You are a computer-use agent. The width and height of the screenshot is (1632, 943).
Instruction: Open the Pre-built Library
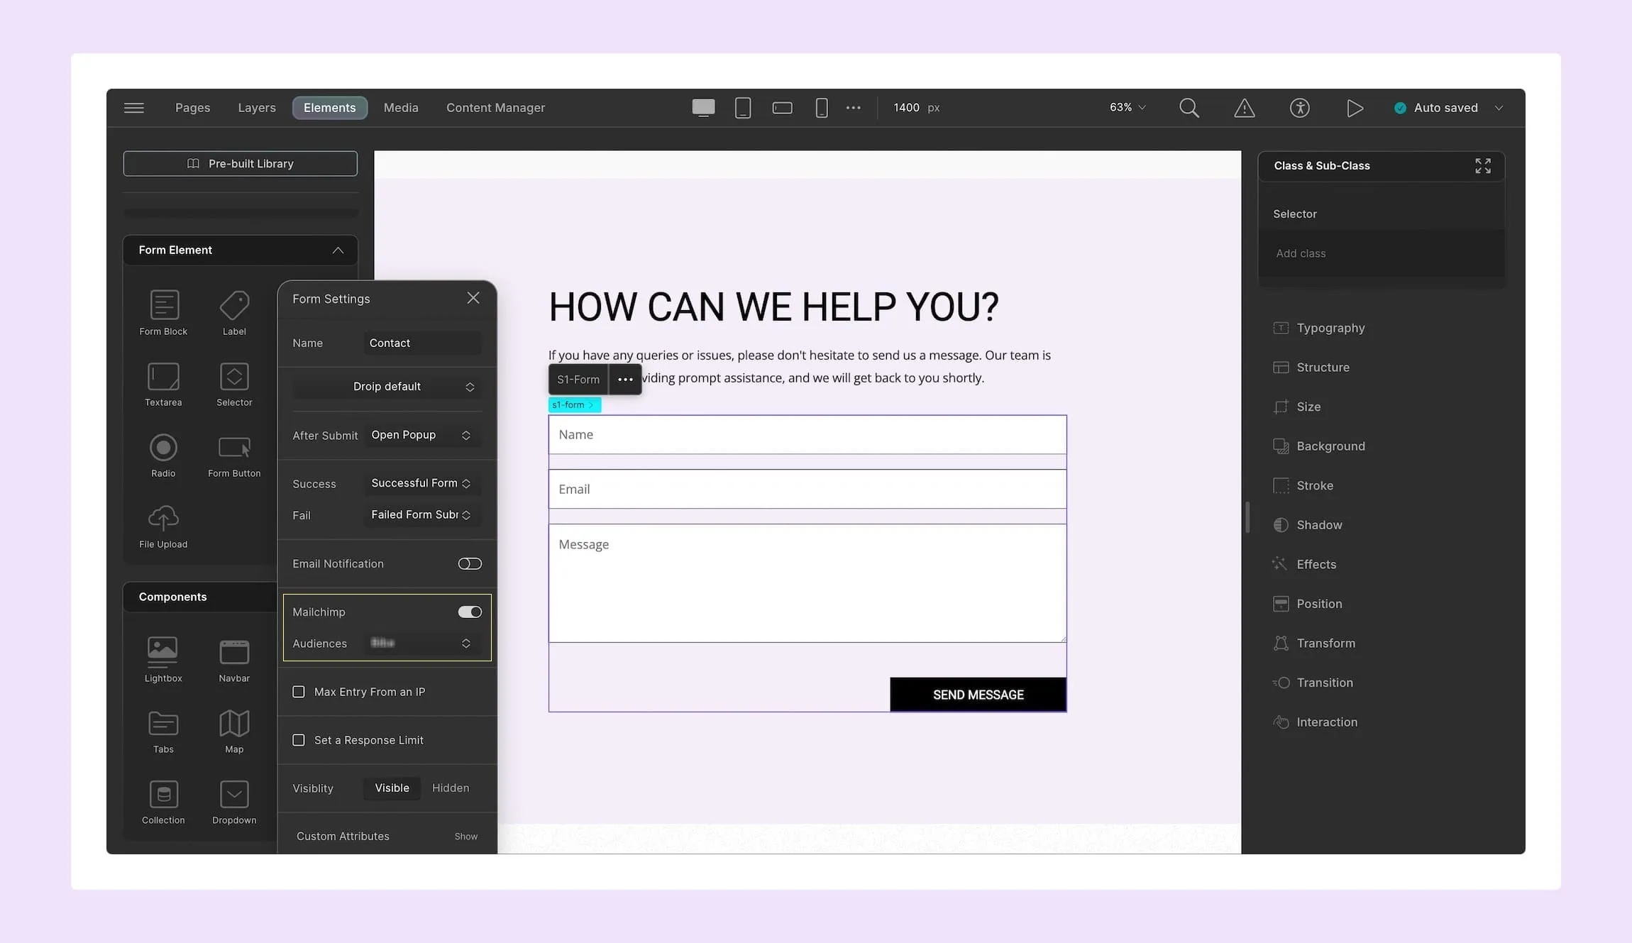240,164
